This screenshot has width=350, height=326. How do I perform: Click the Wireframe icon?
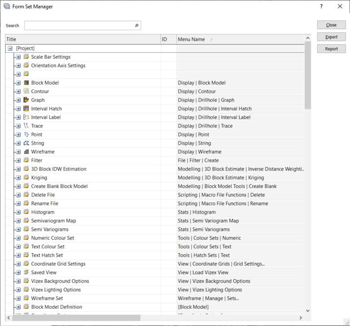tap(27, 152)
